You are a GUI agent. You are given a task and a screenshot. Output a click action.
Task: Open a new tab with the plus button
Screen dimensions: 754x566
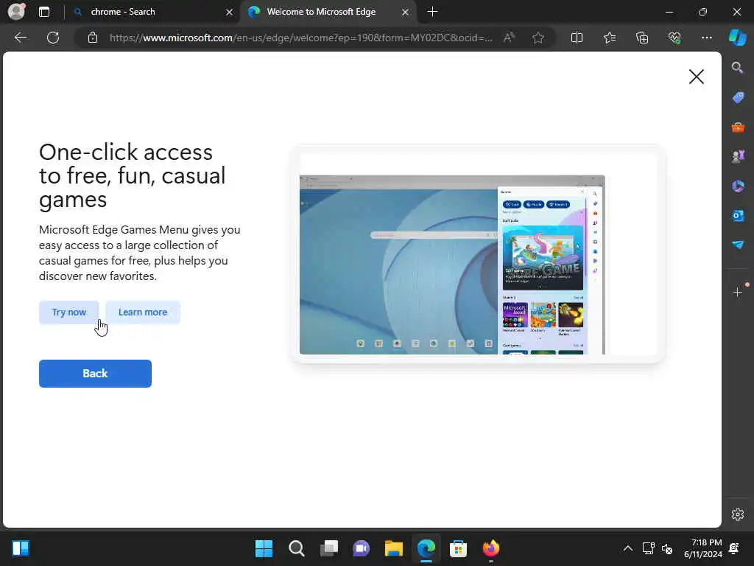click(432, 12)
